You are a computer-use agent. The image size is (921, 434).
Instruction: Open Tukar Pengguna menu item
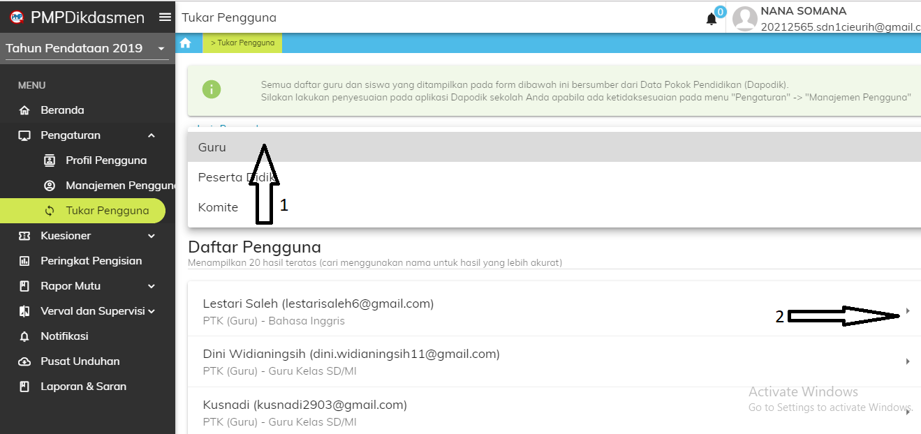[x=83, y=211]
